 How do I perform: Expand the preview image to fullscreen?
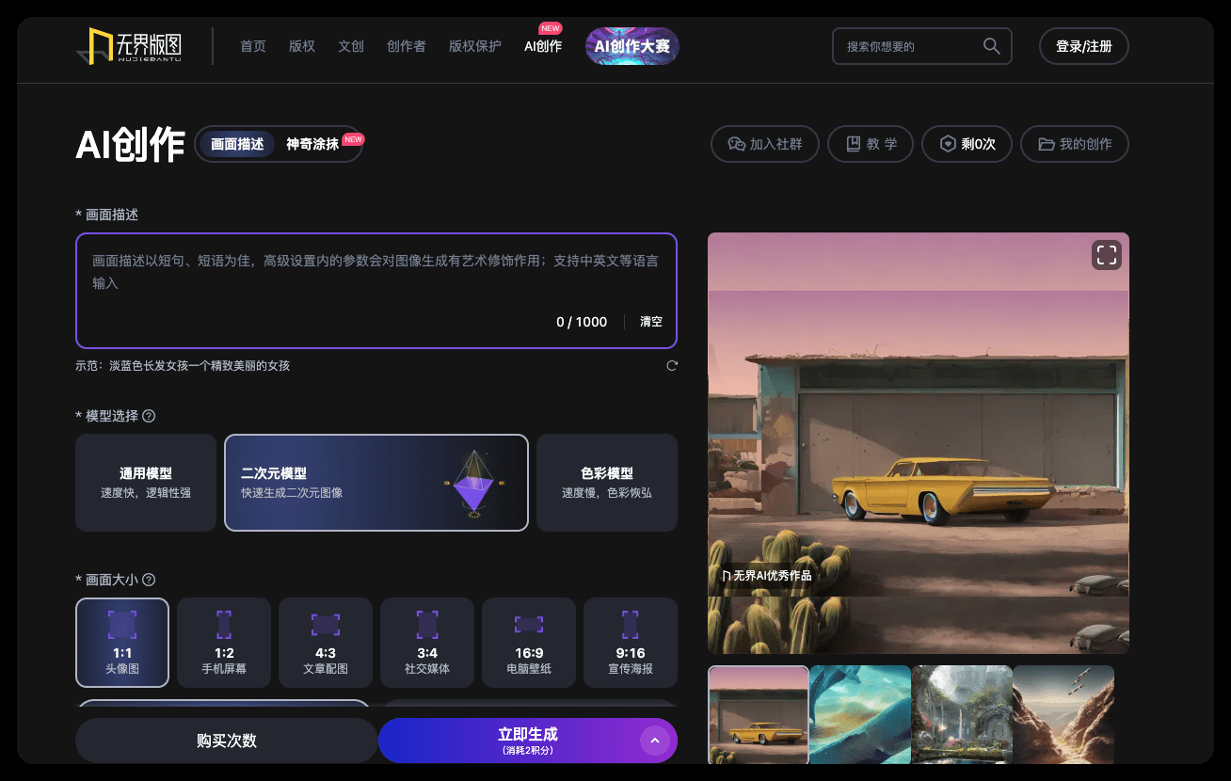(x=1107, y=255)
